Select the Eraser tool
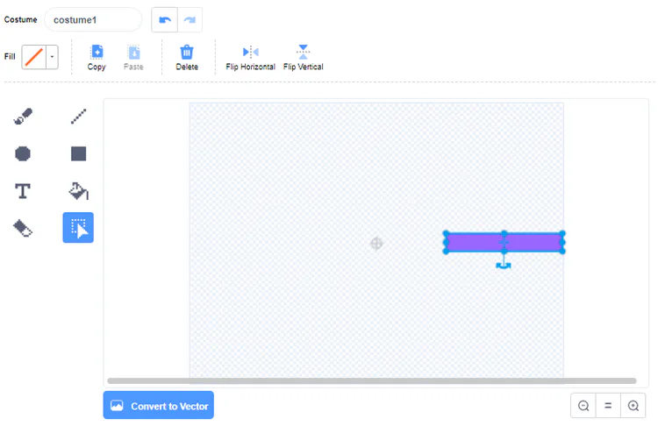The height and width of the screenshot is (426, 658). (x=23, y=229)
